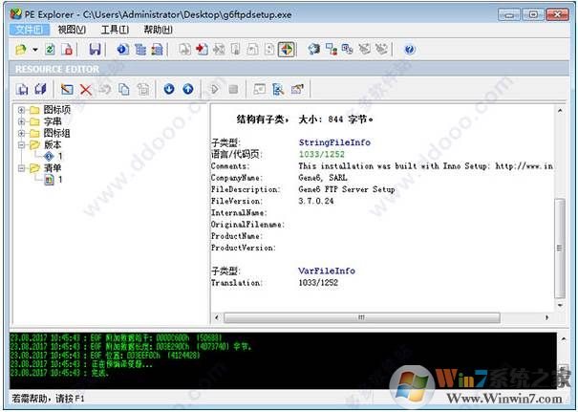578x412 pixels.
Task: Click the blue up arrow move-up icon
Action: click(x=188, y=89)
